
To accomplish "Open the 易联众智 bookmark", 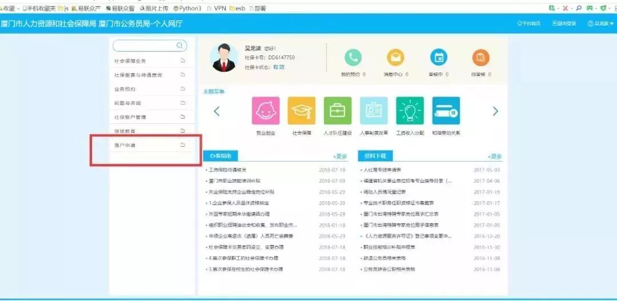I will tap(121, 8).
